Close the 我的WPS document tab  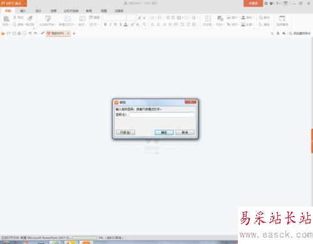pos(68,33)
